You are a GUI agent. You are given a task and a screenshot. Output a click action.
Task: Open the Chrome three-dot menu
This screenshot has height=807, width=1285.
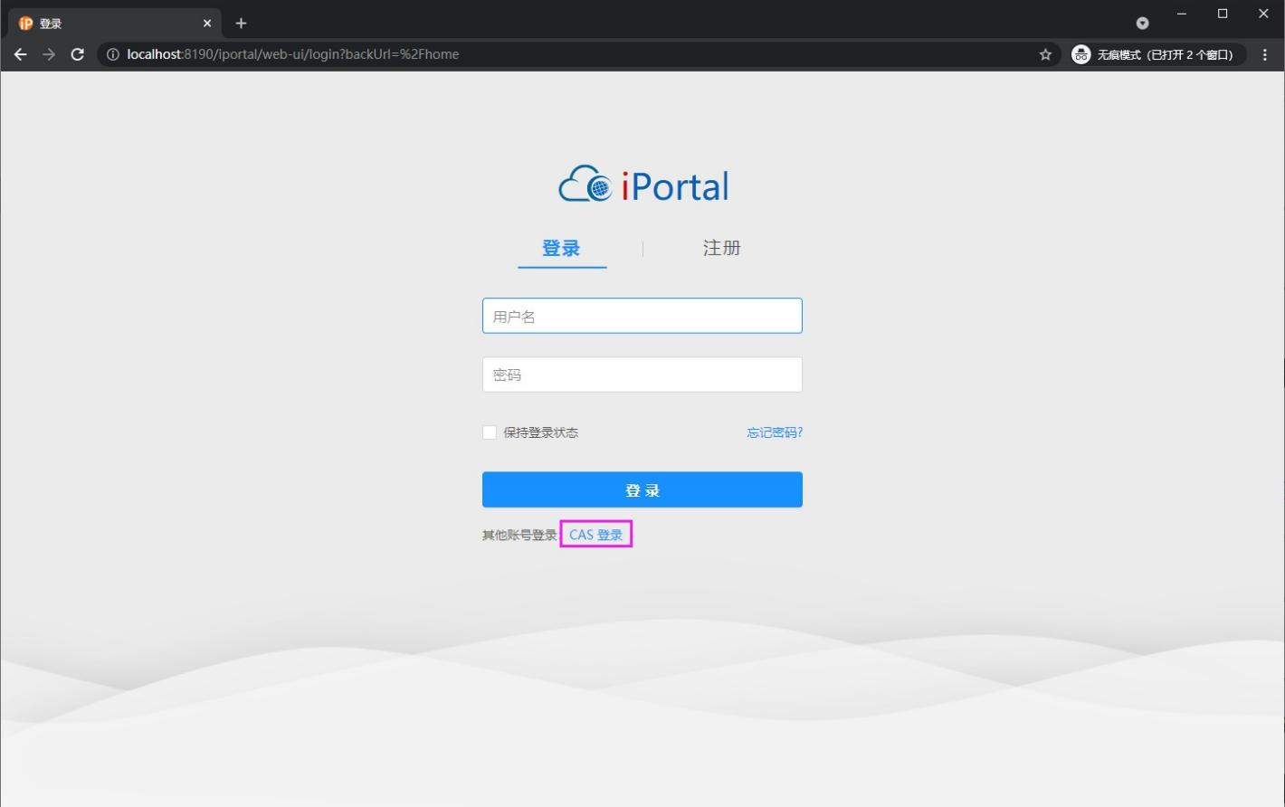point(1265,54)
